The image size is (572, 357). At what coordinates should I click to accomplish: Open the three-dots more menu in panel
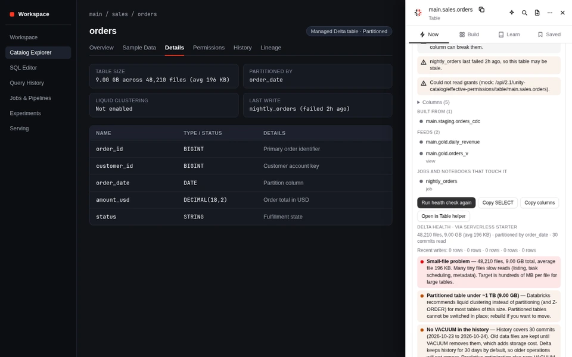pyautogui.click(x=550, y=12)
